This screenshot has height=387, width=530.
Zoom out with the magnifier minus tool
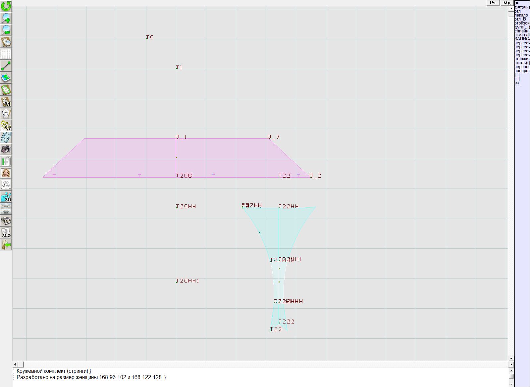[6, 30]
